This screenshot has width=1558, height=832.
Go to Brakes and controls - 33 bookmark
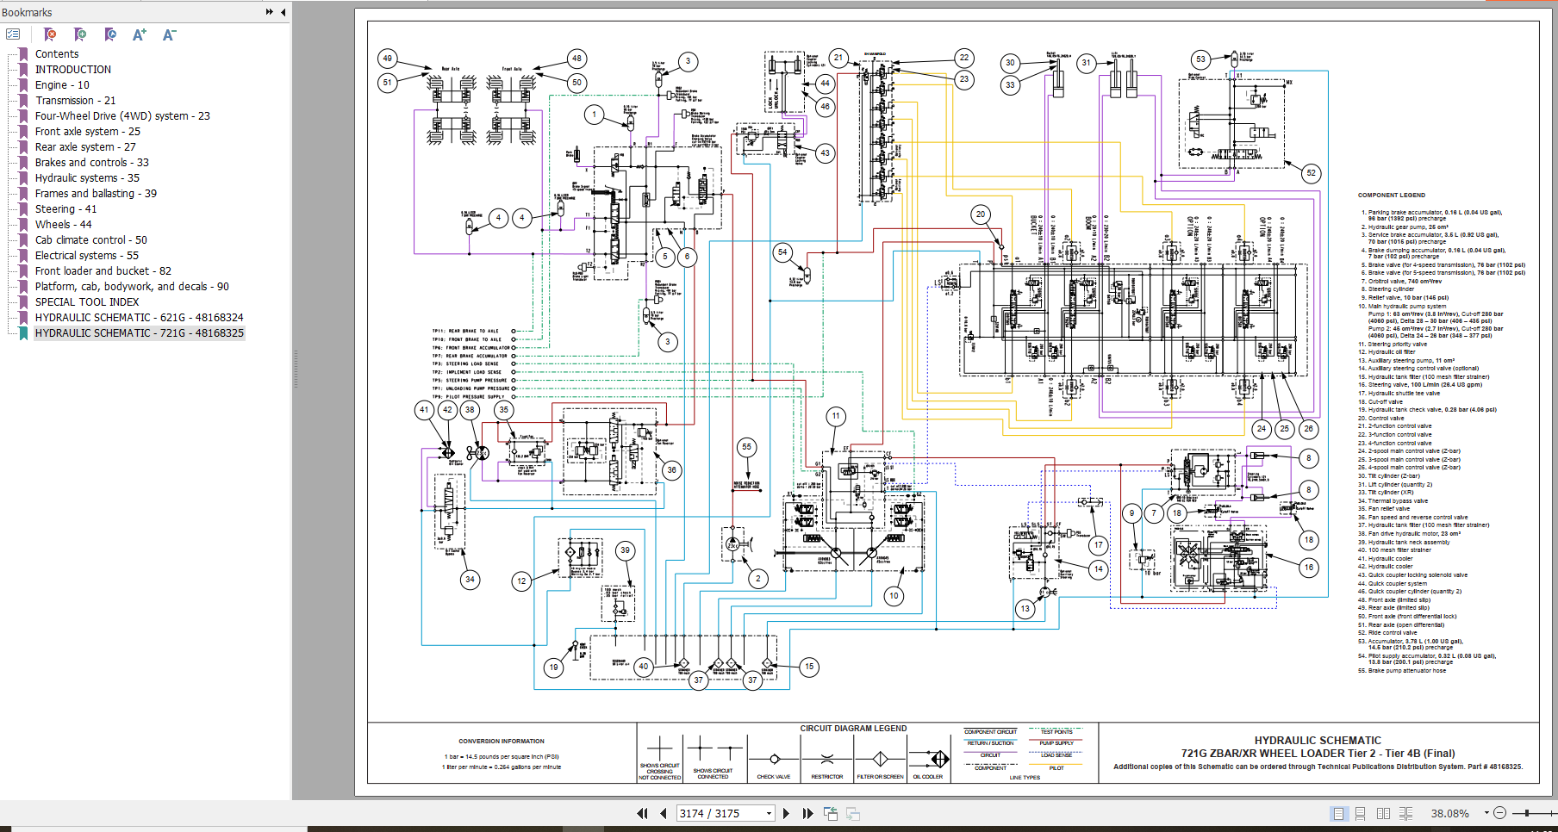coord(92,163)
